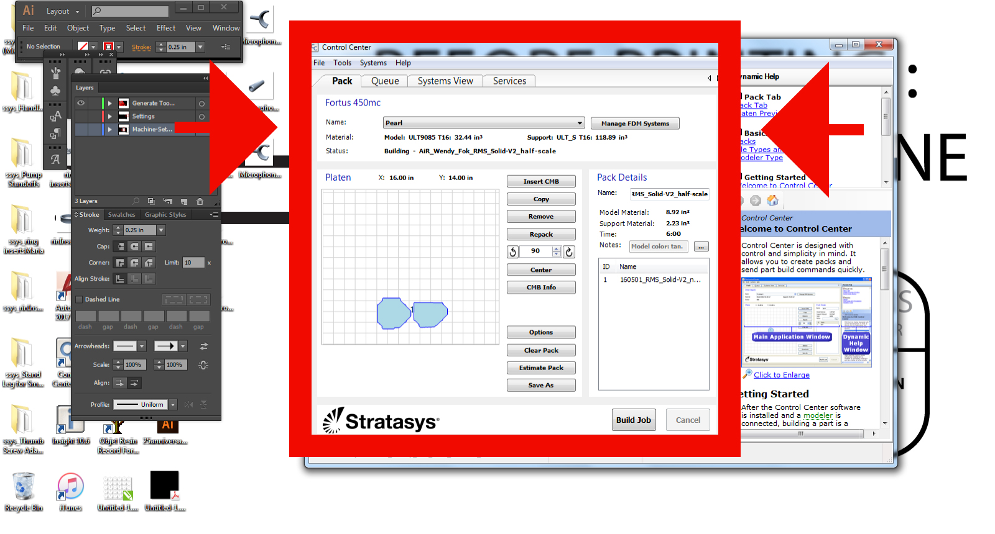This screenshot has height=534, width=995.
Task: Click Estimate Pack button
Action: click(x=541, y=368)
